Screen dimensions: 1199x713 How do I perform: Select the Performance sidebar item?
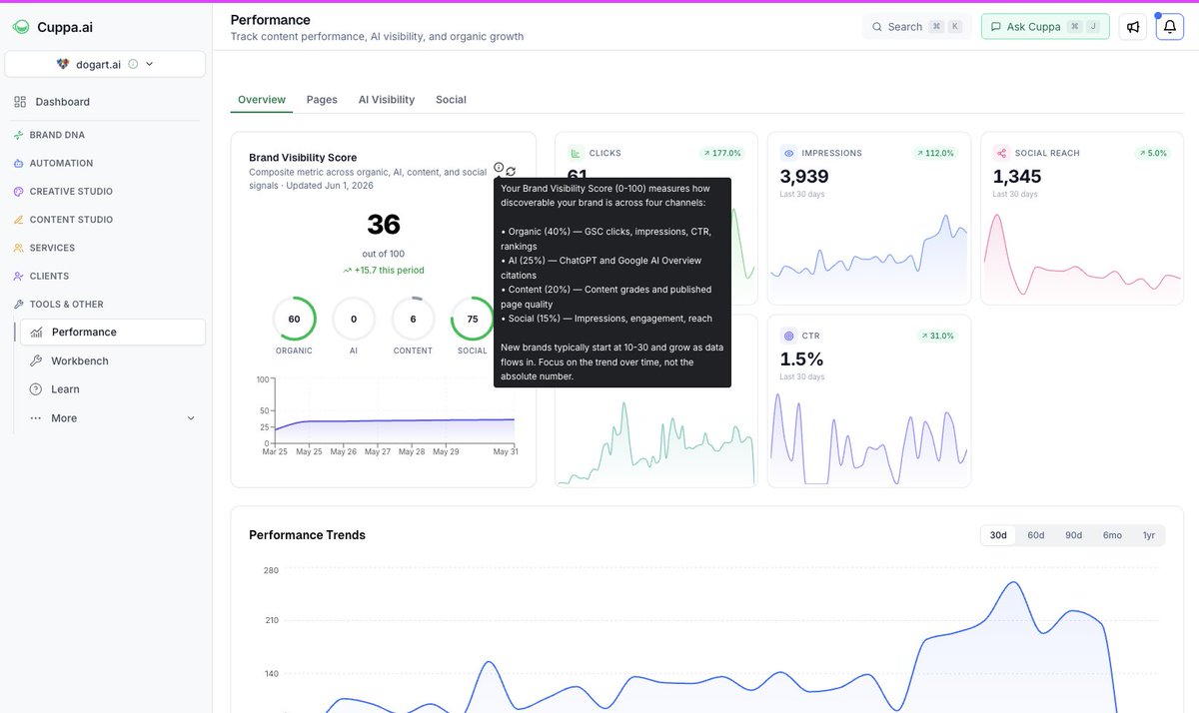(113, 333)
